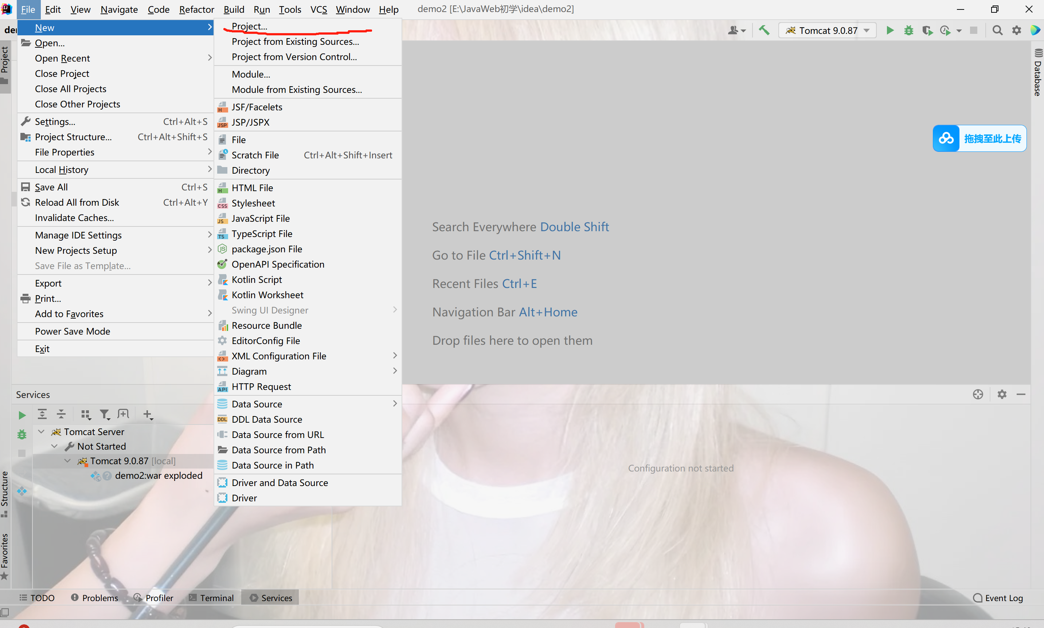Image resolution: width=1044 pixels, height=628 pixels.
Task: Open Tomcat 9.0.87 run configuration dropdown
Action: click(x=827, y=31)
